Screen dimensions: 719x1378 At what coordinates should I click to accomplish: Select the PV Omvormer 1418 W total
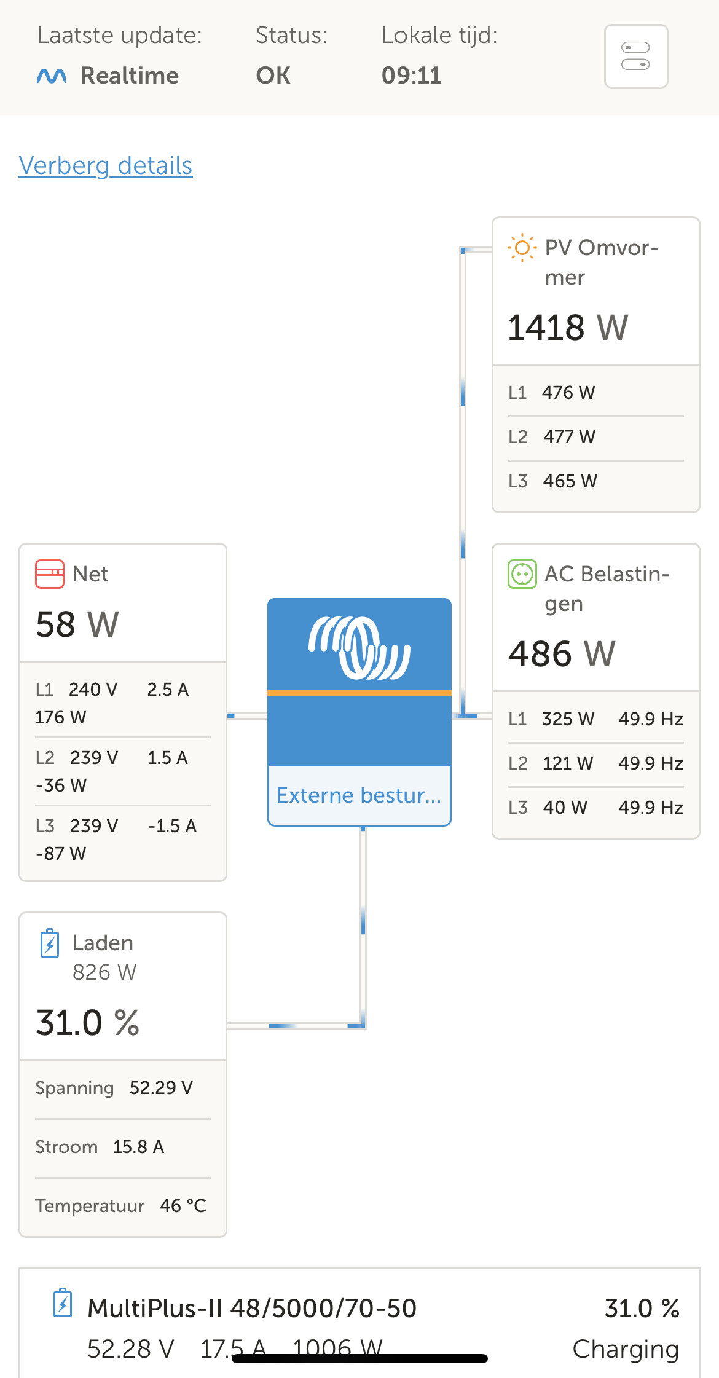tap(568, 327)
